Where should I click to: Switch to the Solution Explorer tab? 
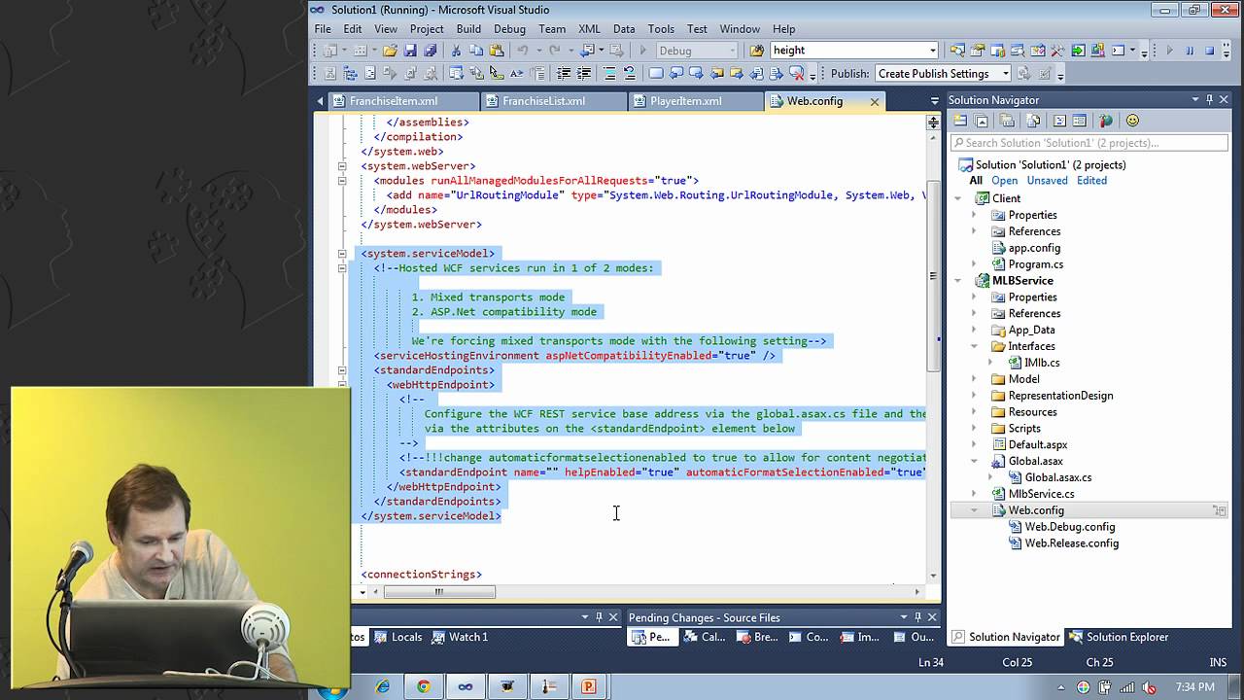[x=1118, y=637]
